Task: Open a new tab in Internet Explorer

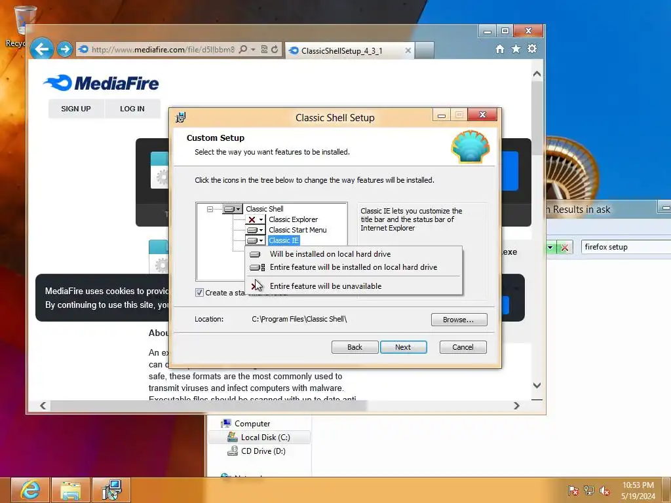Action: tap(425, 50)
